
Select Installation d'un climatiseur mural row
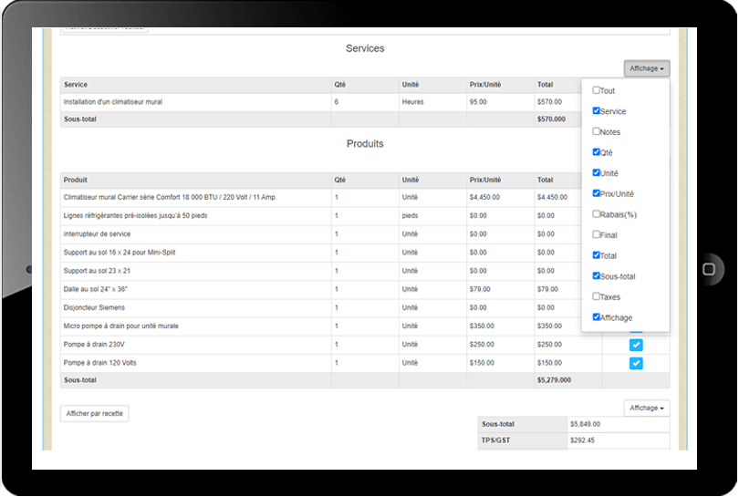[365, 102]
